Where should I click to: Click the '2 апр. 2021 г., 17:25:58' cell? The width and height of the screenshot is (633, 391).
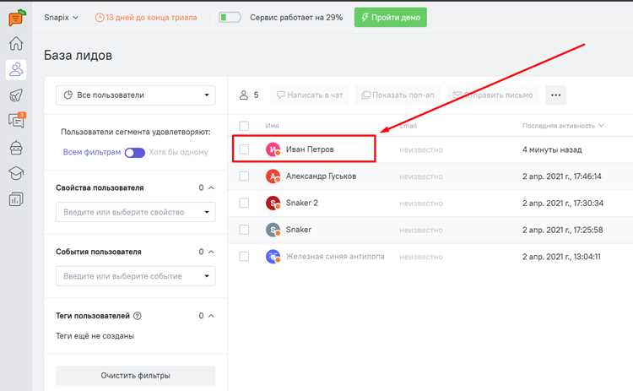click(562, 230)
